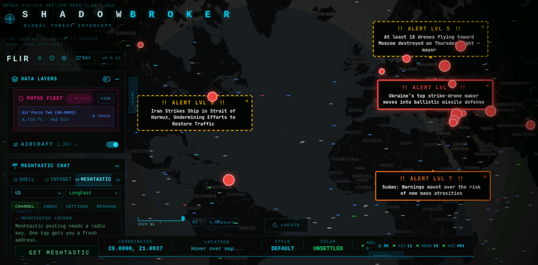This screenshot has height=265, width=538.
Task: Switch to the INFONET tab
Action: coord(58,179)
